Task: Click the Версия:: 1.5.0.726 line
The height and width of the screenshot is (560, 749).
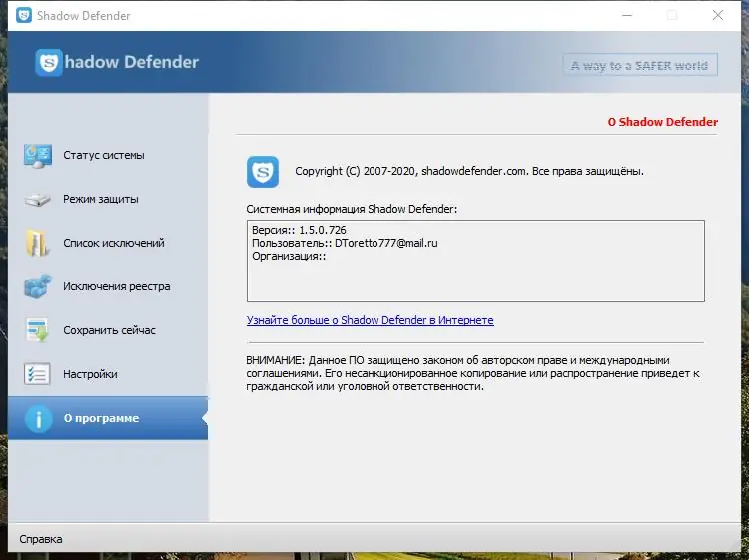Action: coord(299,230)
